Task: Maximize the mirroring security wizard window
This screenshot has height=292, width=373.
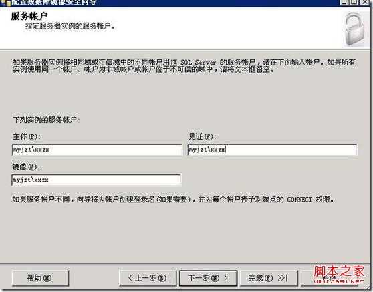Action: tap(354, 2)
